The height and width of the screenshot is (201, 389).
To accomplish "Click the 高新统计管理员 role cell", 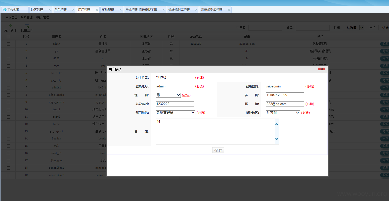I will click(320, 51).
